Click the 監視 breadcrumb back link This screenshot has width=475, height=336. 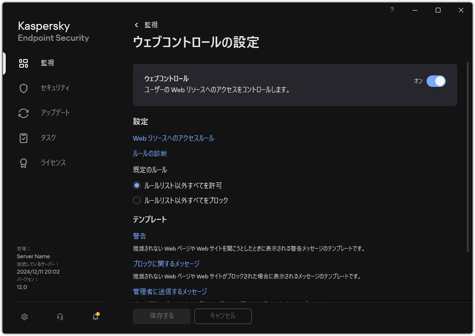pyautogui.click(x=151, y=25)
